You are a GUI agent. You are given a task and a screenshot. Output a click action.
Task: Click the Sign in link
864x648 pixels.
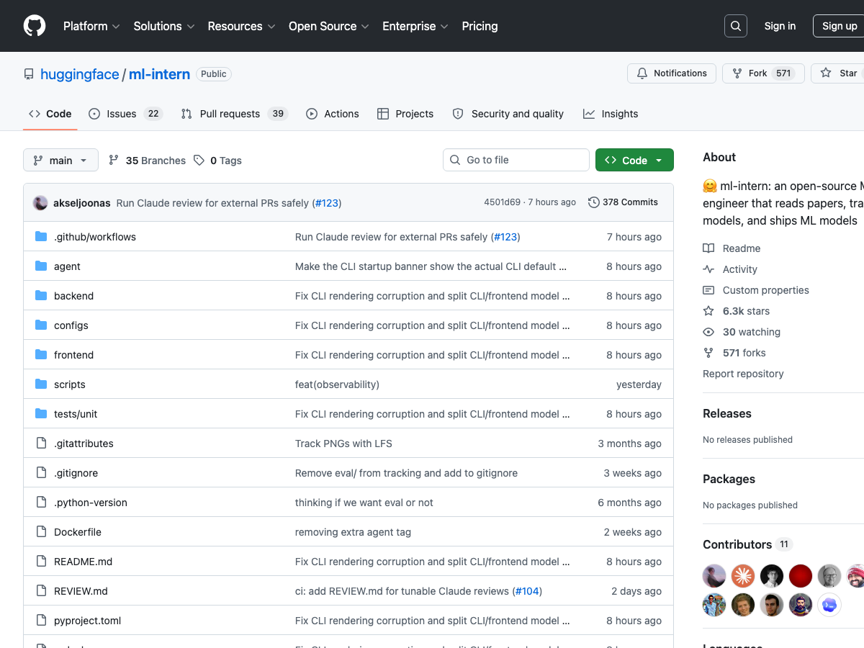click(780, 26)
